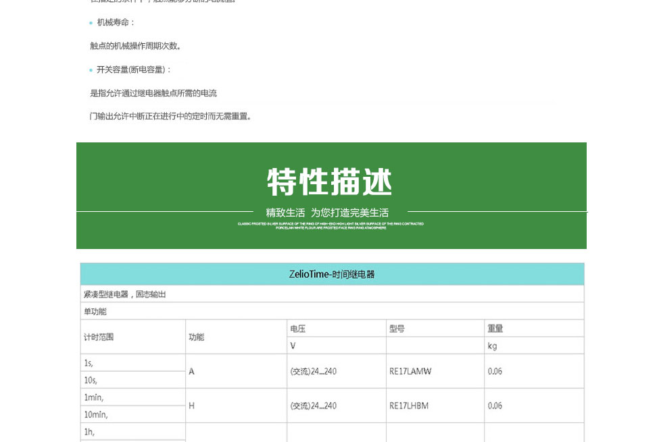The image size is (659, 442).
Task: Select the 紧凑型继电器，固态输出 table row
Action: click(125, 294)
